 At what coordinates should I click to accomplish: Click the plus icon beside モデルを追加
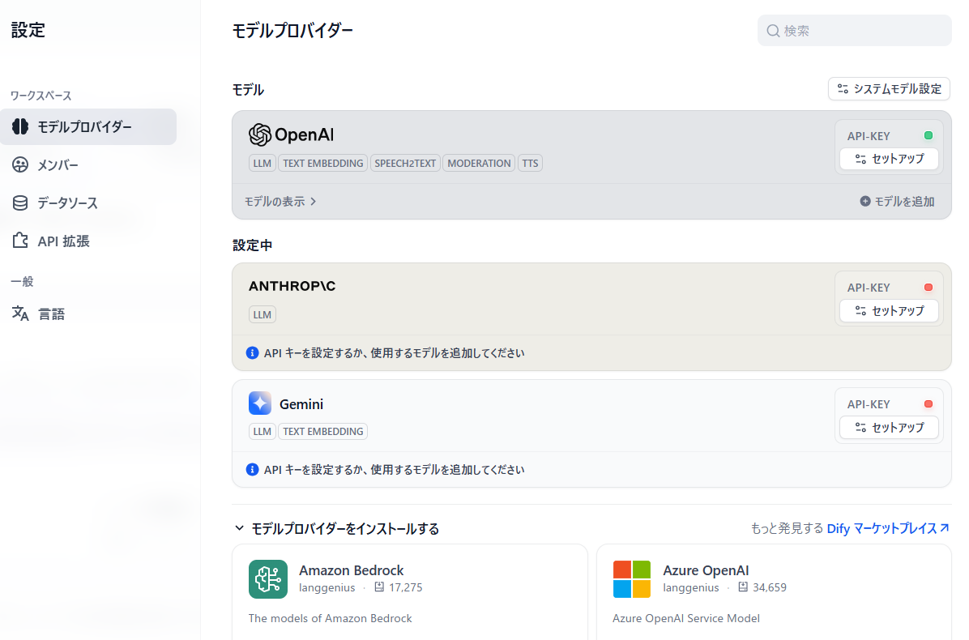click(865, 202)
